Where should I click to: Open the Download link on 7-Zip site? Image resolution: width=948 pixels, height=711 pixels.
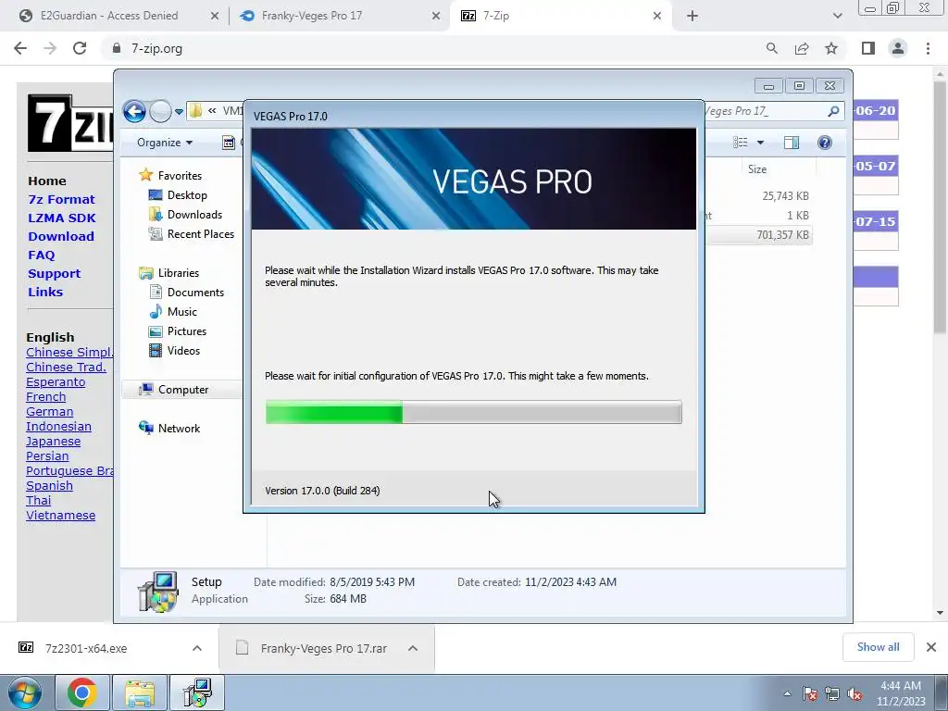61,236
